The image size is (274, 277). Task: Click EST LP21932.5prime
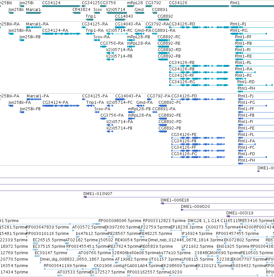197,246
